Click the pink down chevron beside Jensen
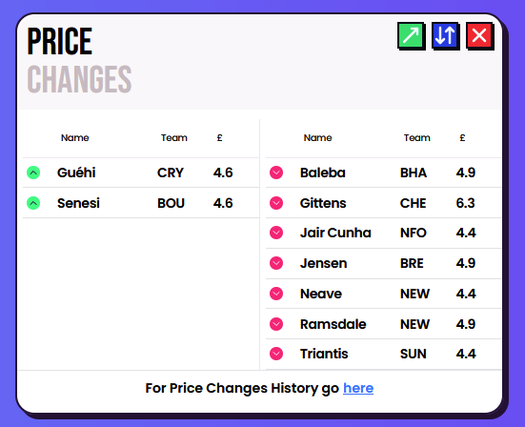The image size is (525, 427). (x=276, y=263)
